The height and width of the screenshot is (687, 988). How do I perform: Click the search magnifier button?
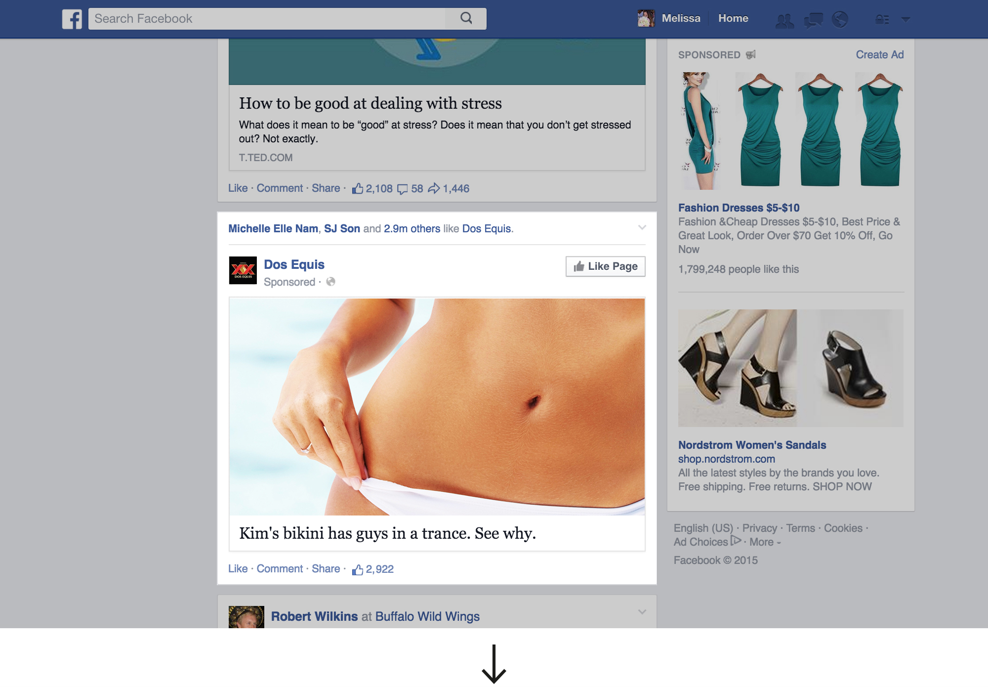[466, 19]
